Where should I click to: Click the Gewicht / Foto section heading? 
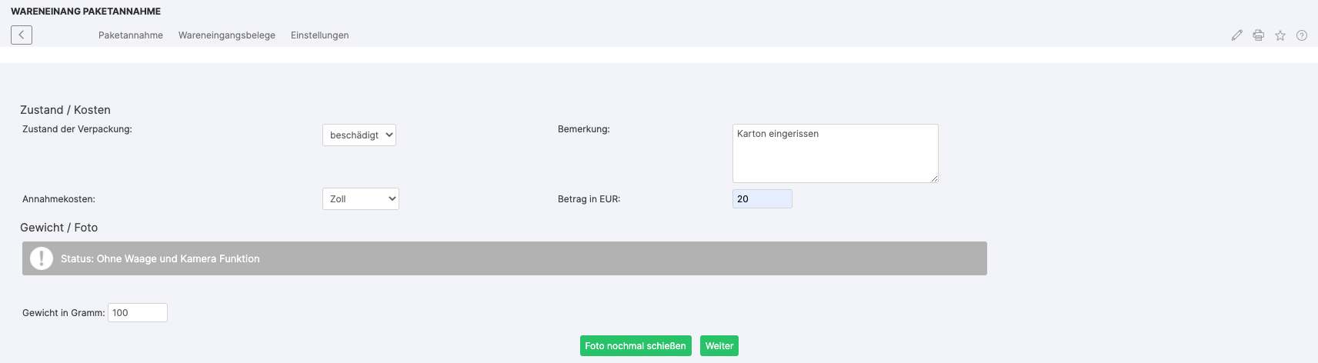click(x=59, y=228)
